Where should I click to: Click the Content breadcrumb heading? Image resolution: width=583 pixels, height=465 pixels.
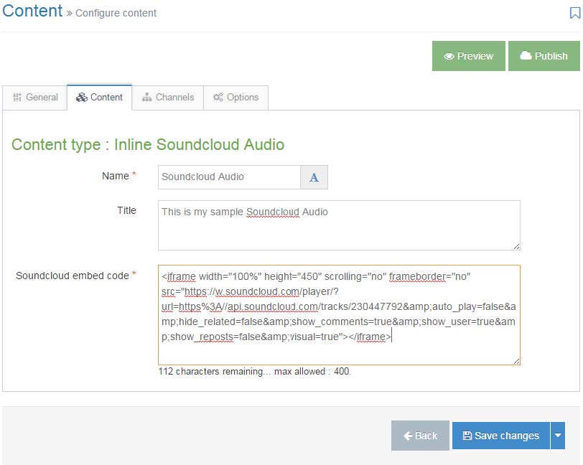(x=32, y=11)
